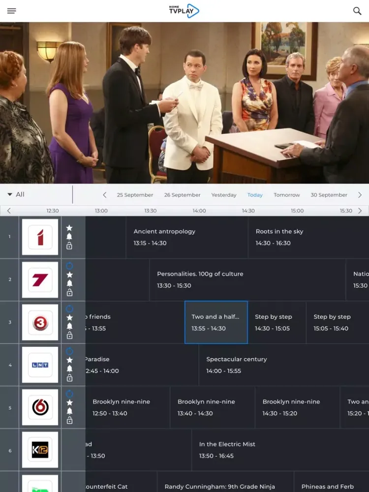
Task: Click the 13:00 time marker
Action: [101, 211]
